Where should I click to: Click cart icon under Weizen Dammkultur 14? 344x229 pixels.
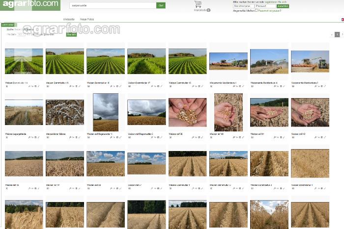[x=32, y=86]
